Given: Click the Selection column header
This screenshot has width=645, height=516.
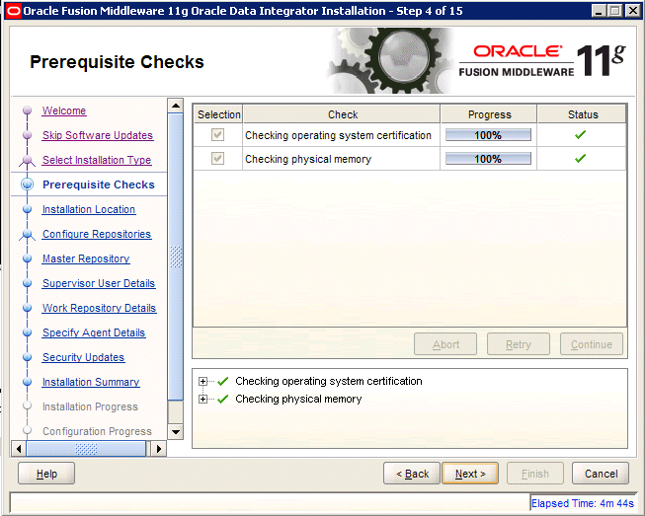Looking at the screenshot, I should click(218, 114).
